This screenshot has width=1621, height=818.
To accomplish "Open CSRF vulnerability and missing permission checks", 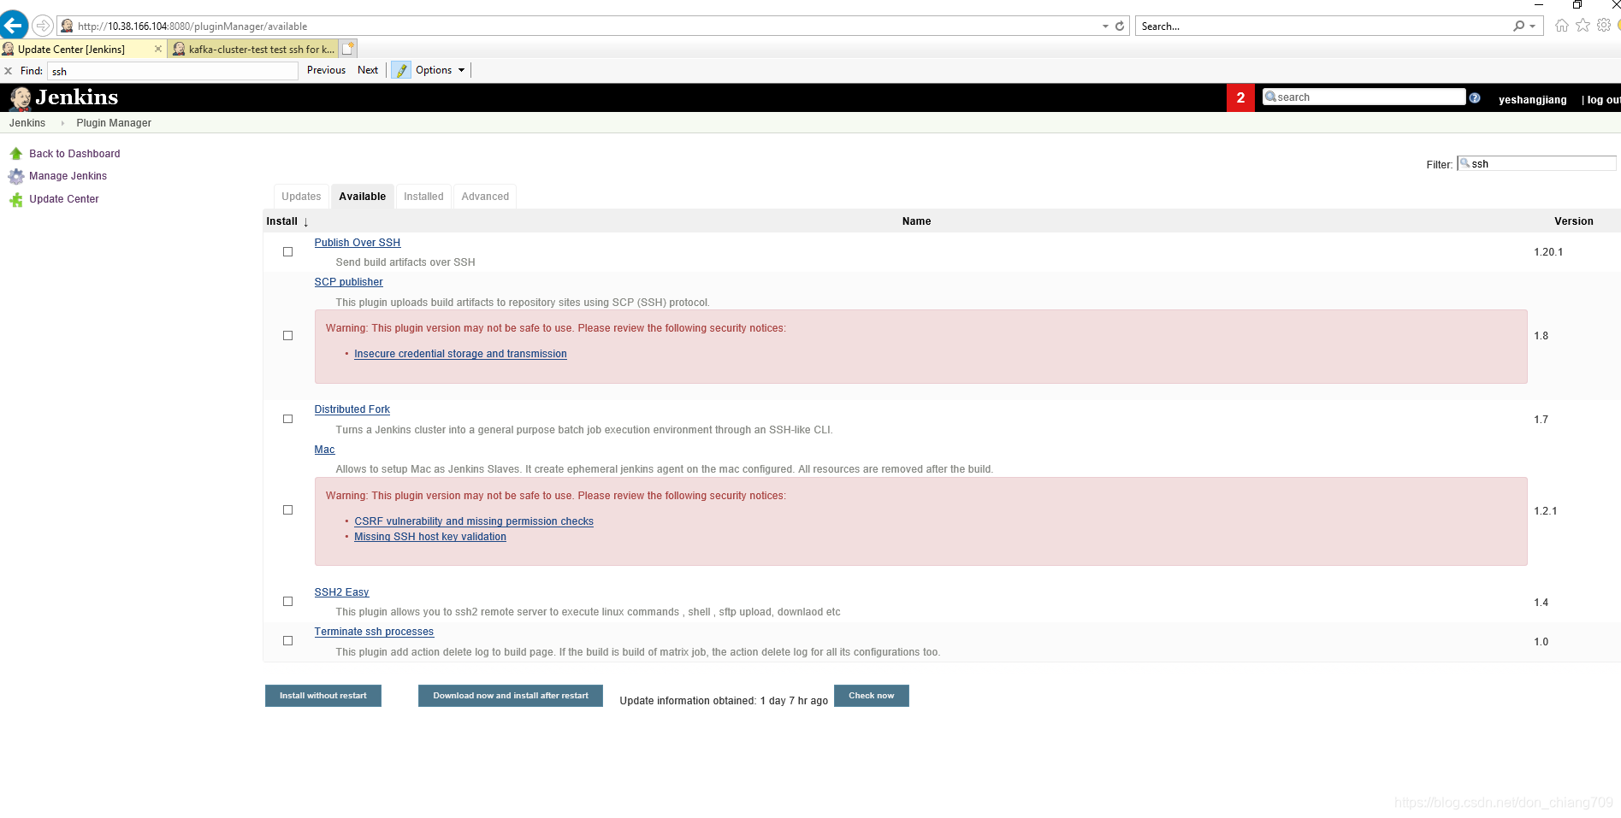I will coord(474,521).
